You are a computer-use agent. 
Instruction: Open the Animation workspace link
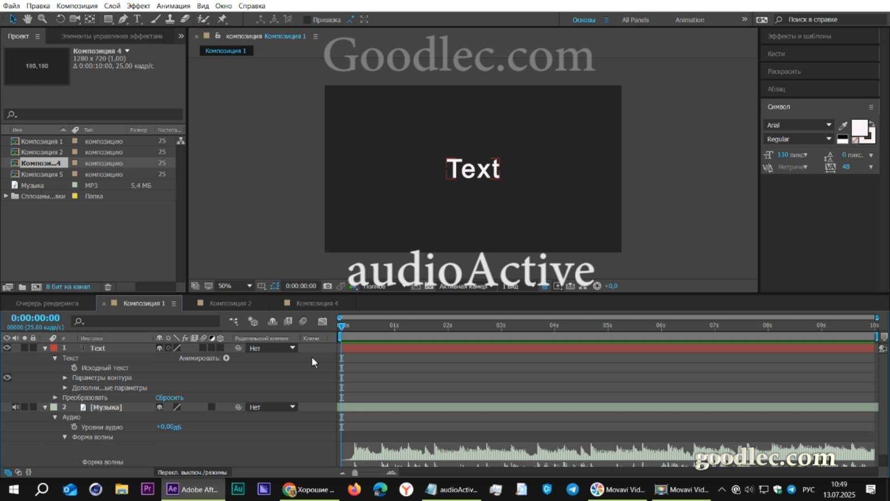click(x=689, y=19)
